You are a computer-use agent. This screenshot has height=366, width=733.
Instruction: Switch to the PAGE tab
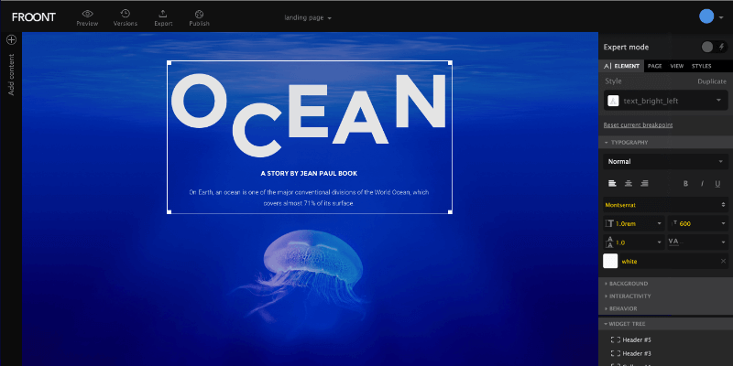(654, 66)
